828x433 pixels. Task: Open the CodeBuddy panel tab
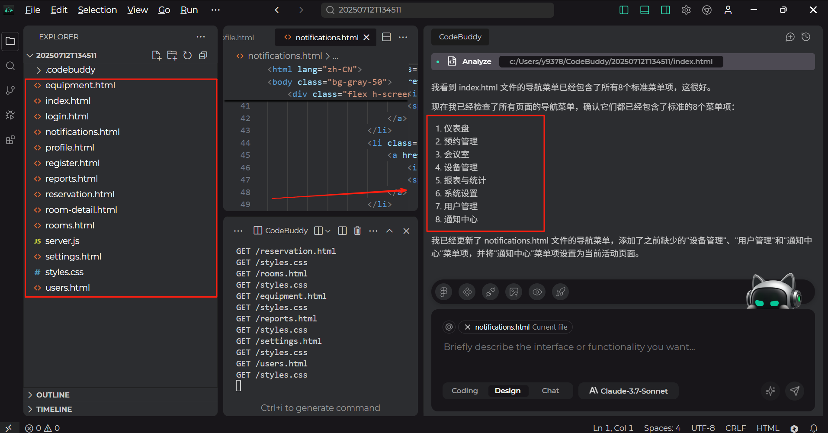tap(460, 37)
